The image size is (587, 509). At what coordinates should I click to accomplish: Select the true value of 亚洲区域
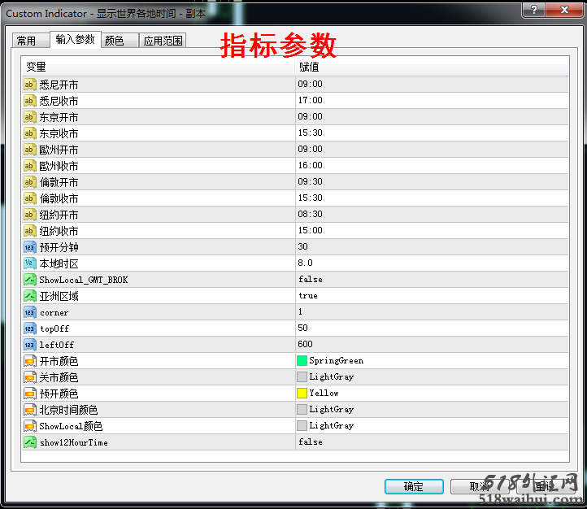[x=308, y=296]
